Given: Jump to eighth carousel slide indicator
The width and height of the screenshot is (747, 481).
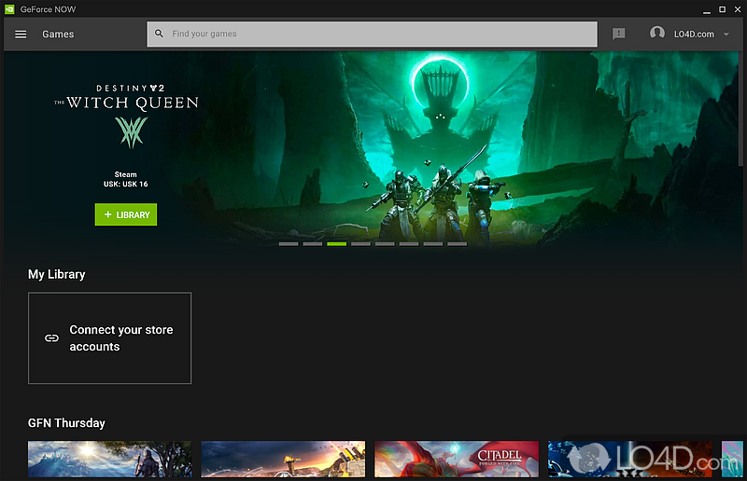Looking at the screenshot, I should point(458,244).
